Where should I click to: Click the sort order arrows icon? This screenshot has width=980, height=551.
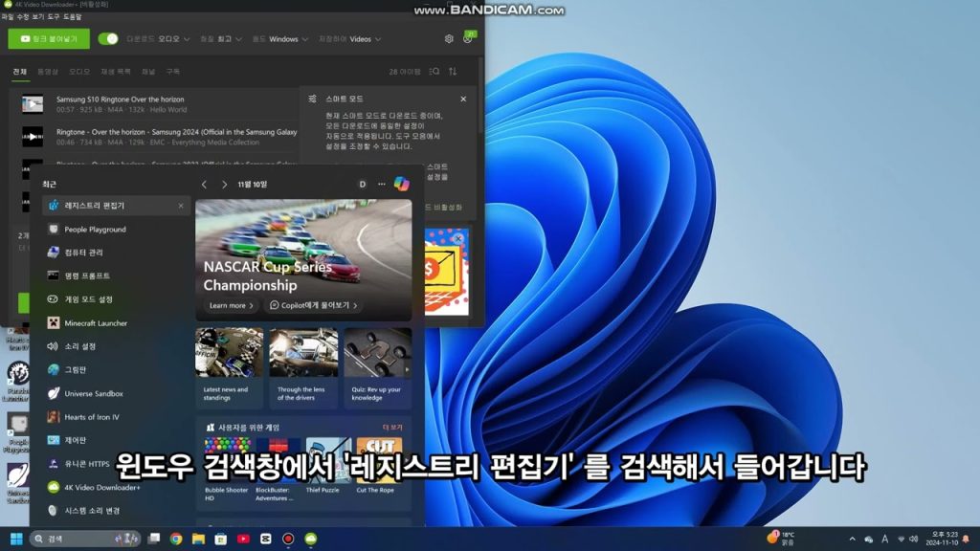[453, 72]
